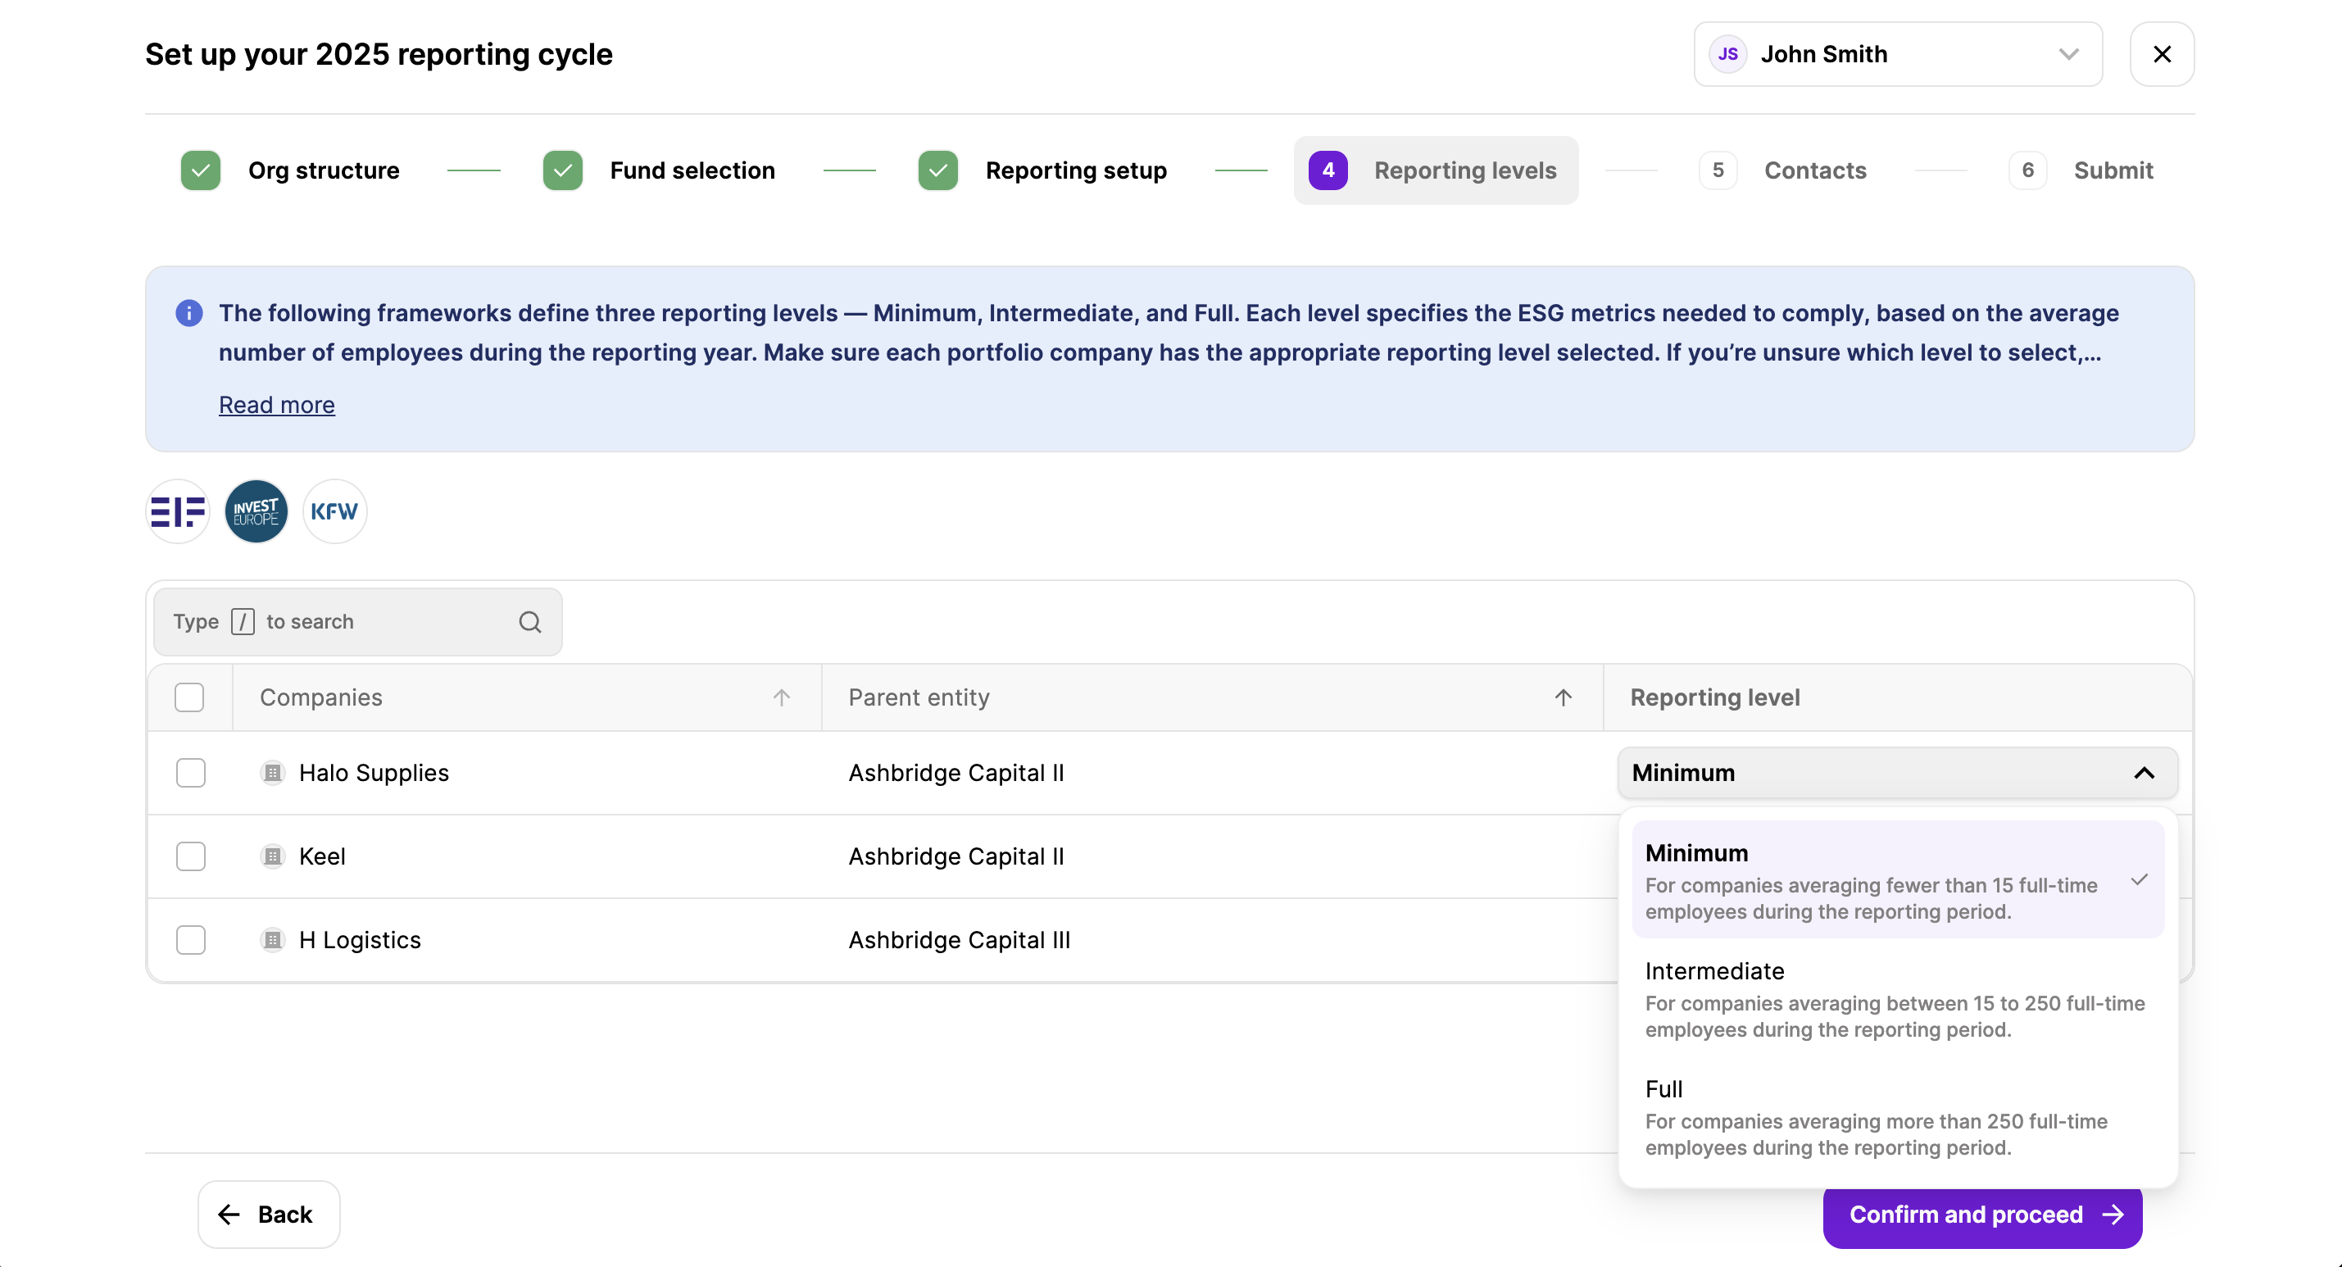Click the green check for Org structure
The width and height of the screenshot is (2342, 1267).
pos(201,170)
